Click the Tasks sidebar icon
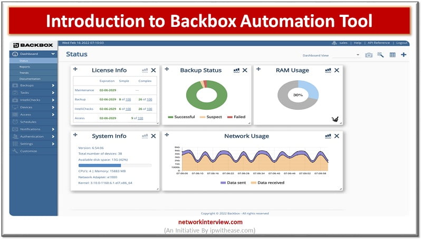Image resolution: width=422 pixels, height=240 pixels. 15,92
